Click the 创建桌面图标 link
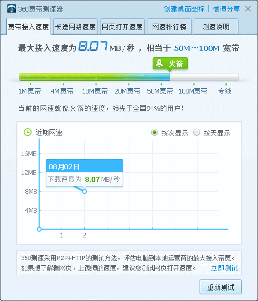The width and height of the screenshot is (258, 301). click(x=184, y=9)
